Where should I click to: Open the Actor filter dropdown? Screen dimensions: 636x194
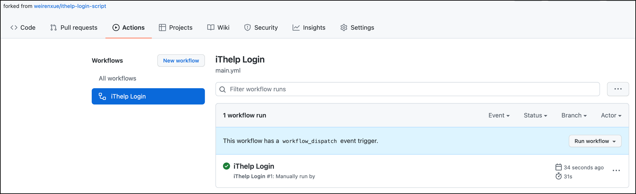pyautogui.click(x=611, y=115)
